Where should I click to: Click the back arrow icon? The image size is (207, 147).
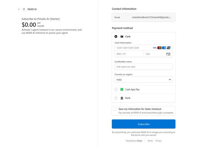point(19,9)
